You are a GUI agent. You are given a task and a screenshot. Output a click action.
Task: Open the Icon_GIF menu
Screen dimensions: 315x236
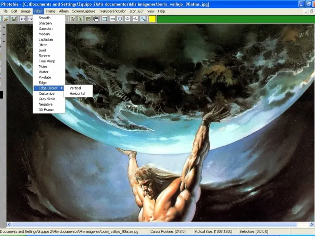point(136,11)
